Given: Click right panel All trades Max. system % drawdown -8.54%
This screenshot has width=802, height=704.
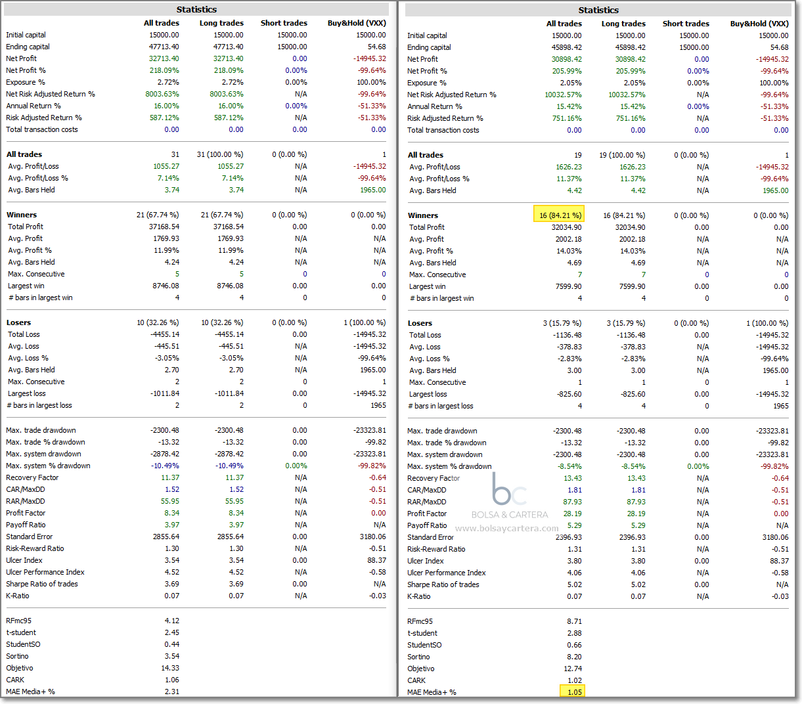Looking at the screenshot, I should tap(571, 466).
